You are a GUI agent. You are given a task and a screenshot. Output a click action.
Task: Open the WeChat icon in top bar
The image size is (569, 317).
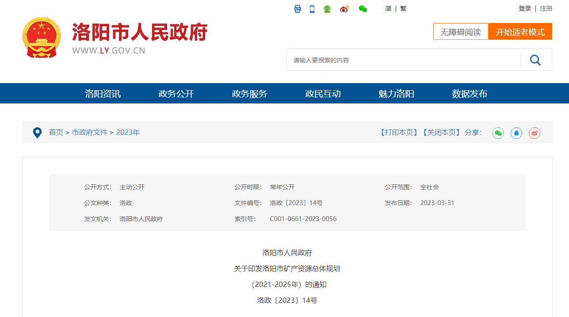coord(363,9)
